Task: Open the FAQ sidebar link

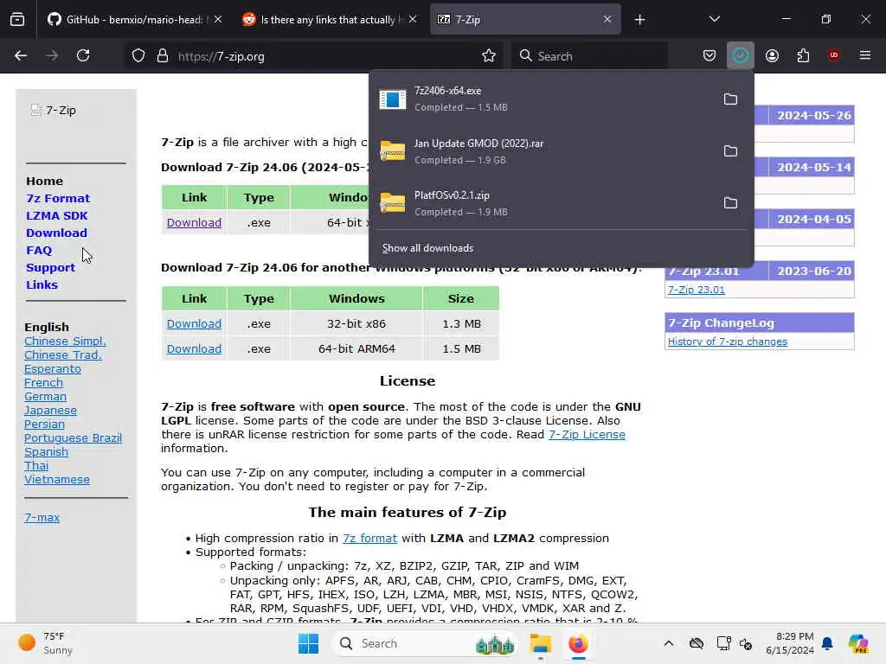Action: click(x=39, y=250)
